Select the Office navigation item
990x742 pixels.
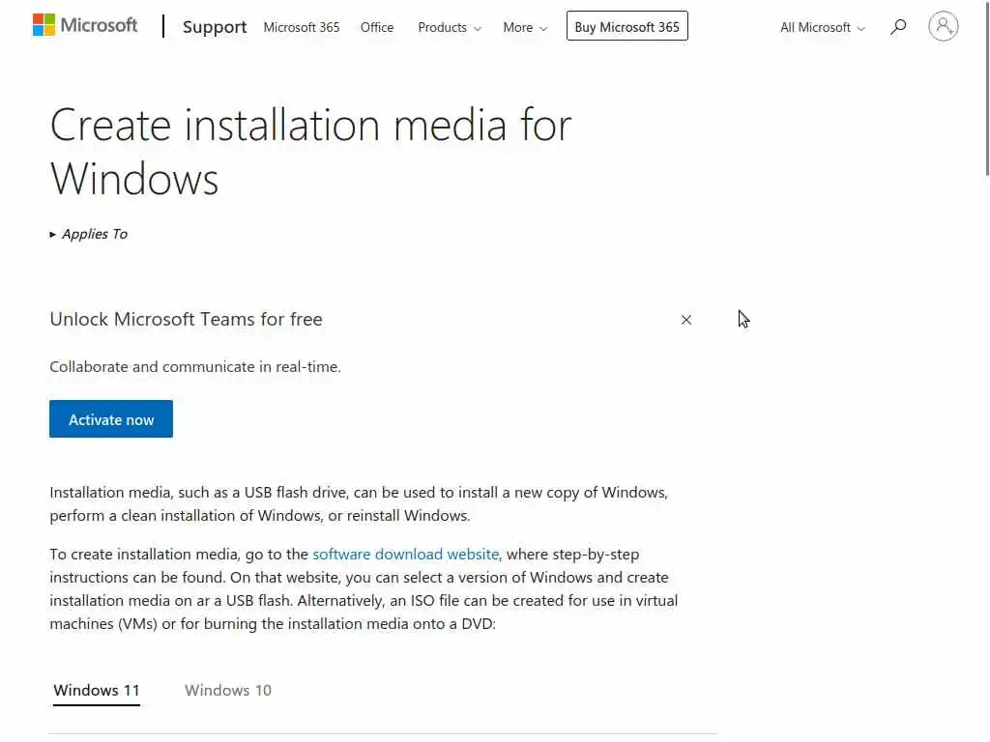coord(377,27)
